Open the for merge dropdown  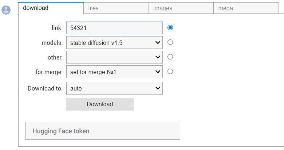pos(114,72)
